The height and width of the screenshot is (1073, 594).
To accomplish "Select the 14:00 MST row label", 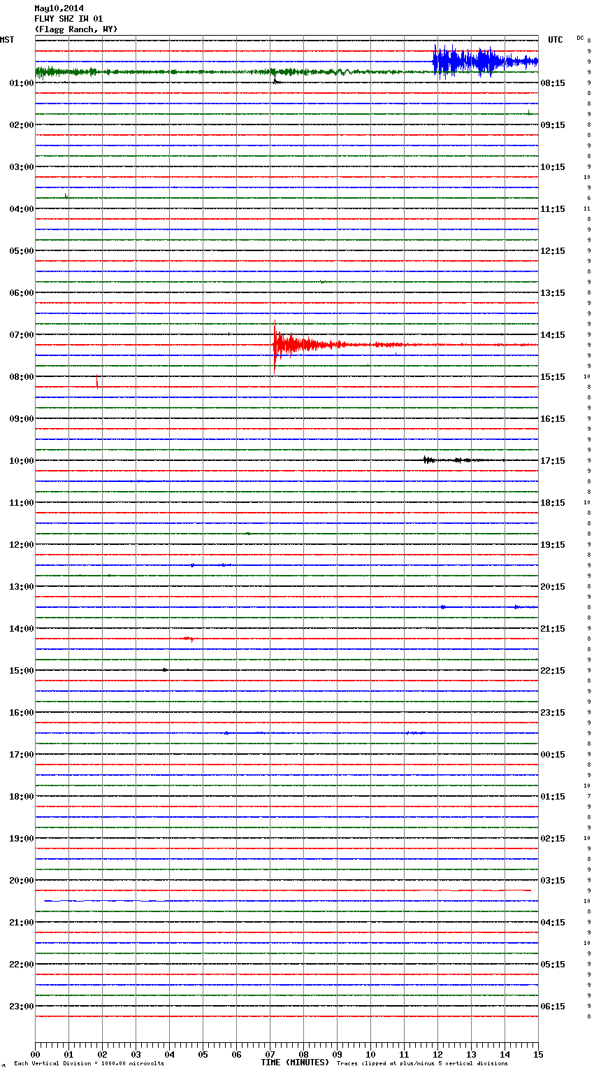I will 21,629.
